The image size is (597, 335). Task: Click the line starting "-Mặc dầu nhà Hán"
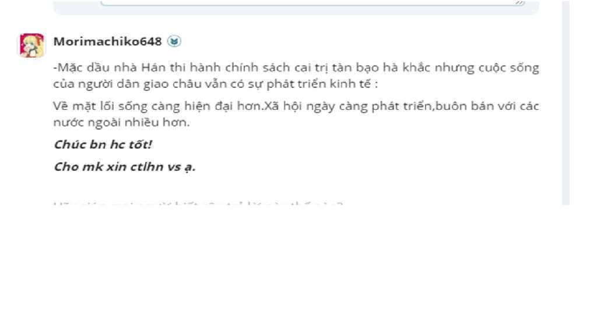click(296, 67)
